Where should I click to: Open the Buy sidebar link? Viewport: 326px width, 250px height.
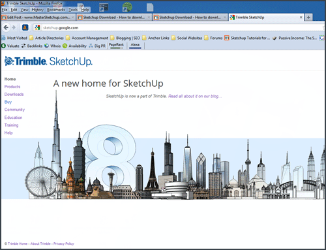point(8,102)
